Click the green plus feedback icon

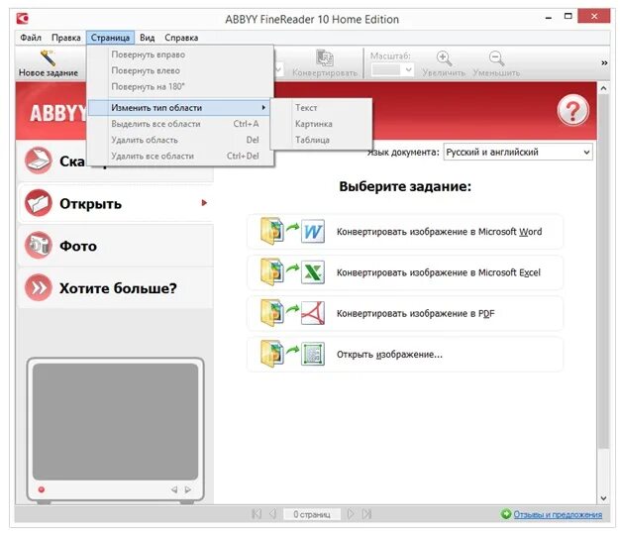click(x=506, y=514)
